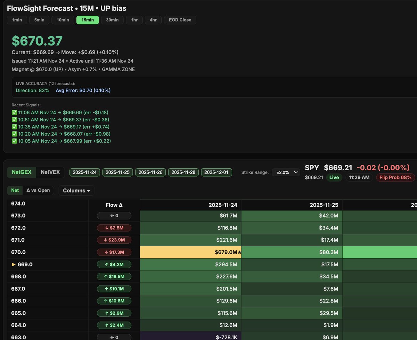The height and width of the screenshot is (340, 417).
Task: Switch to NetGEX view
Action: point(22,172)
